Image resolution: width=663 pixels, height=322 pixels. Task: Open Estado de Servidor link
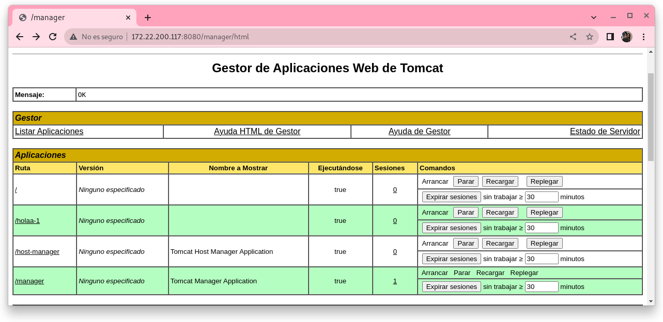click(605, 132)
